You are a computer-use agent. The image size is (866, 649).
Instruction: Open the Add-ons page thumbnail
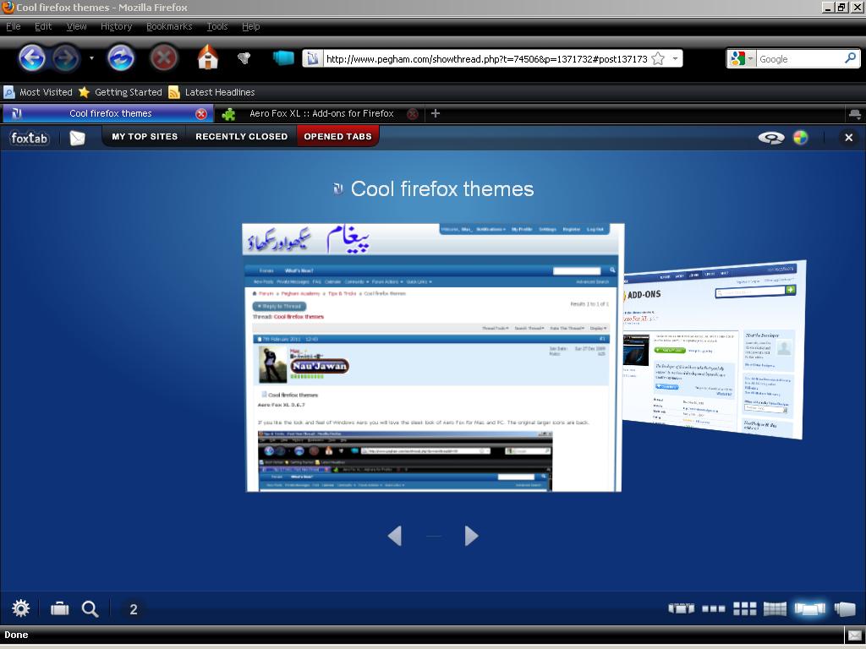(x=714, y=349)
